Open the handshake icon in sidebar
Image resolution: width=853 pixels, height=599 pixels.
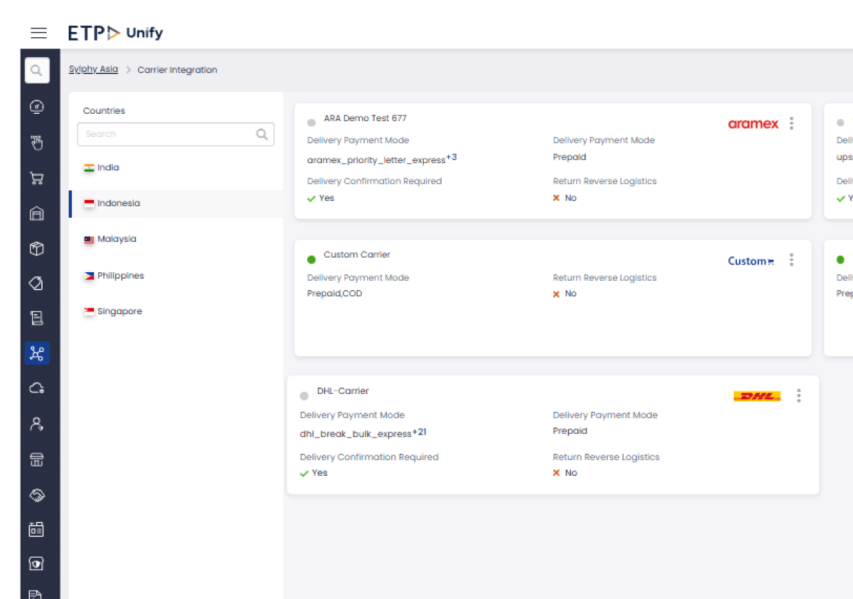37,495
